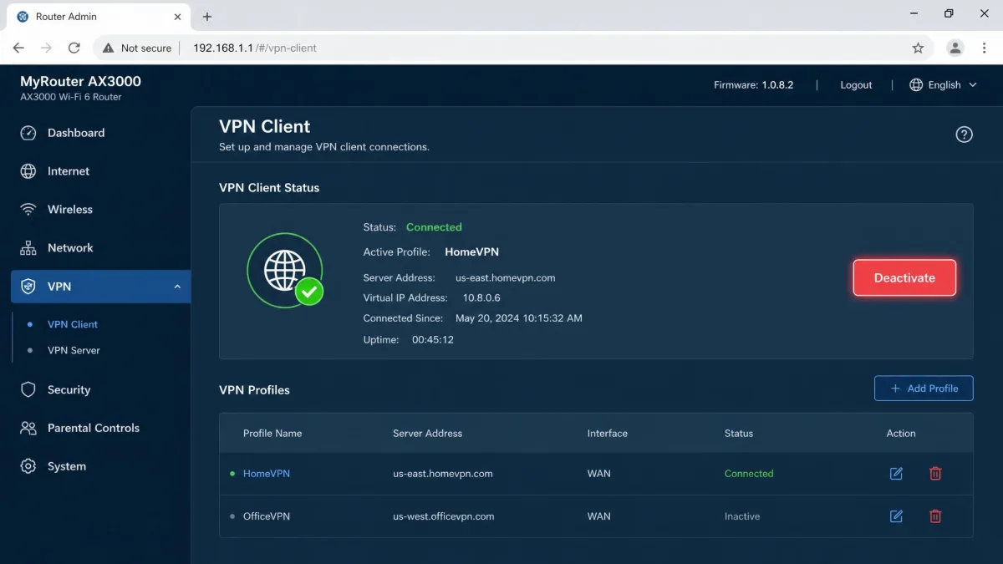Click the OfficeVPN profile name
Screen dimensions: 1003x564
click(x=267, y=516)
